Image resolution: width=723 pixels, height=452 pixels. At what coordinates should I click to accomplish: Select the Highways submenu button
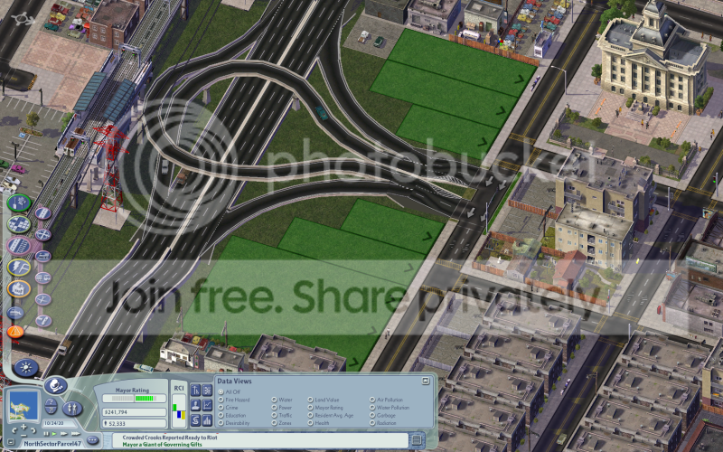[42, 235]
